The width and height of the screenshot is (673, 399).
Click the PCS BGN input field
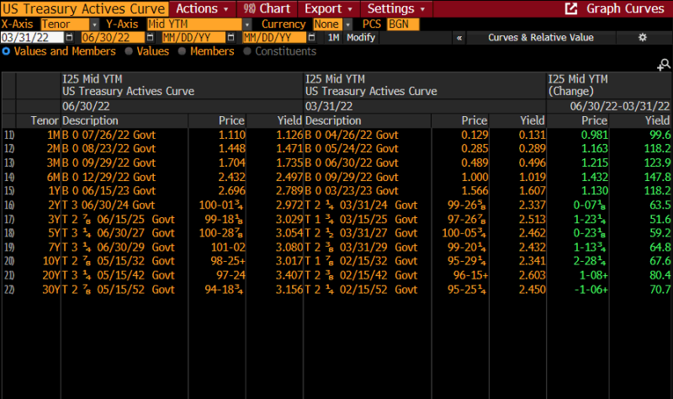(403, 24)
